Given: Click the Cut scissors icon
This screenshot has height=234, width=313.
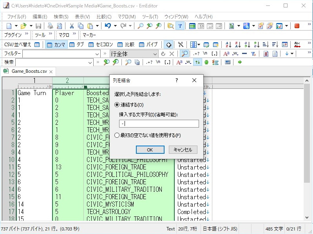Looking at the screenshot, I should coord(72,26).
